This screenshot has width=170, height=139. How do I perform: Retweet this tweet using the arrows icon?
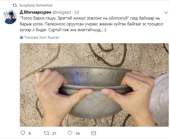[x=46, y=133]
